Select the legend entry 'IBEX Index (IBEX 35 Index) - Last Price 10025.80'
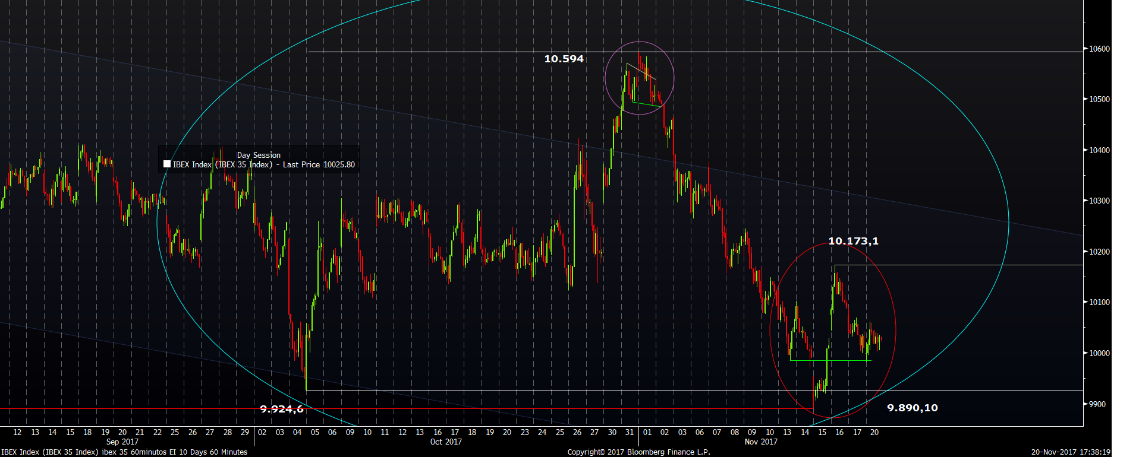The image size is (1139, 457). pyautogui.click(x=259, y=164)
